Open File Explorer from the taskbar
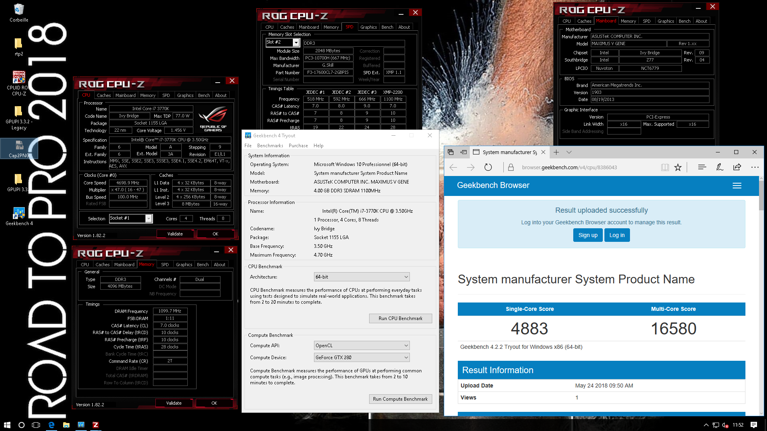 pos(66,425)
